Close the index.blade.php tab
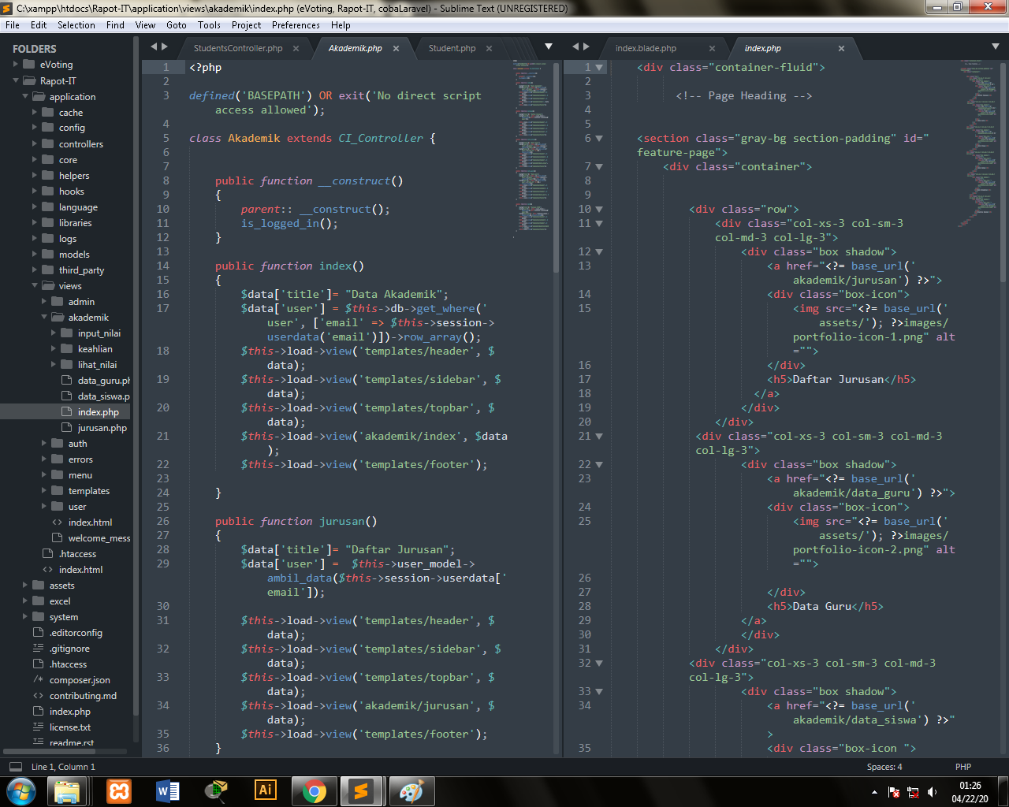Image resolution: width=1009 pixels, height=807 pixels. (712, 49)
